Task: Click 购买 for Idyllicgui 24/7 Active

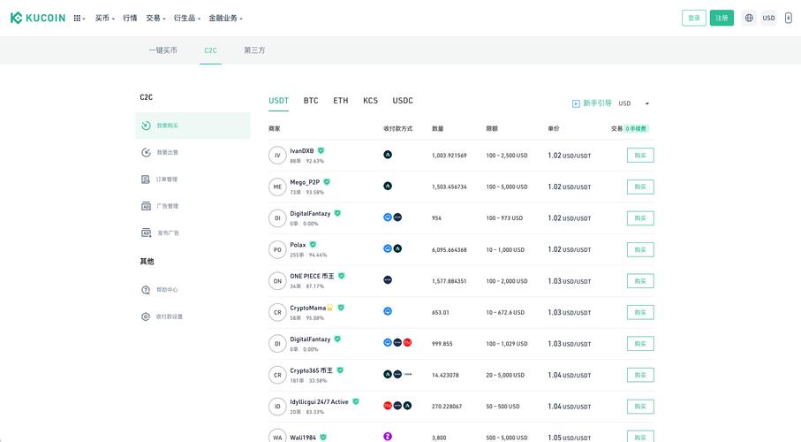Action: pos(640,407)
